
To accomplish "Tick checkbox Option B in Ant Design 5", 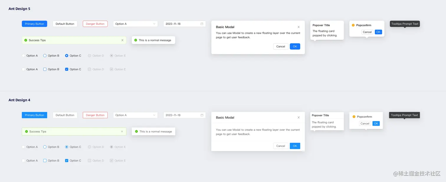I will click(45, 69).
